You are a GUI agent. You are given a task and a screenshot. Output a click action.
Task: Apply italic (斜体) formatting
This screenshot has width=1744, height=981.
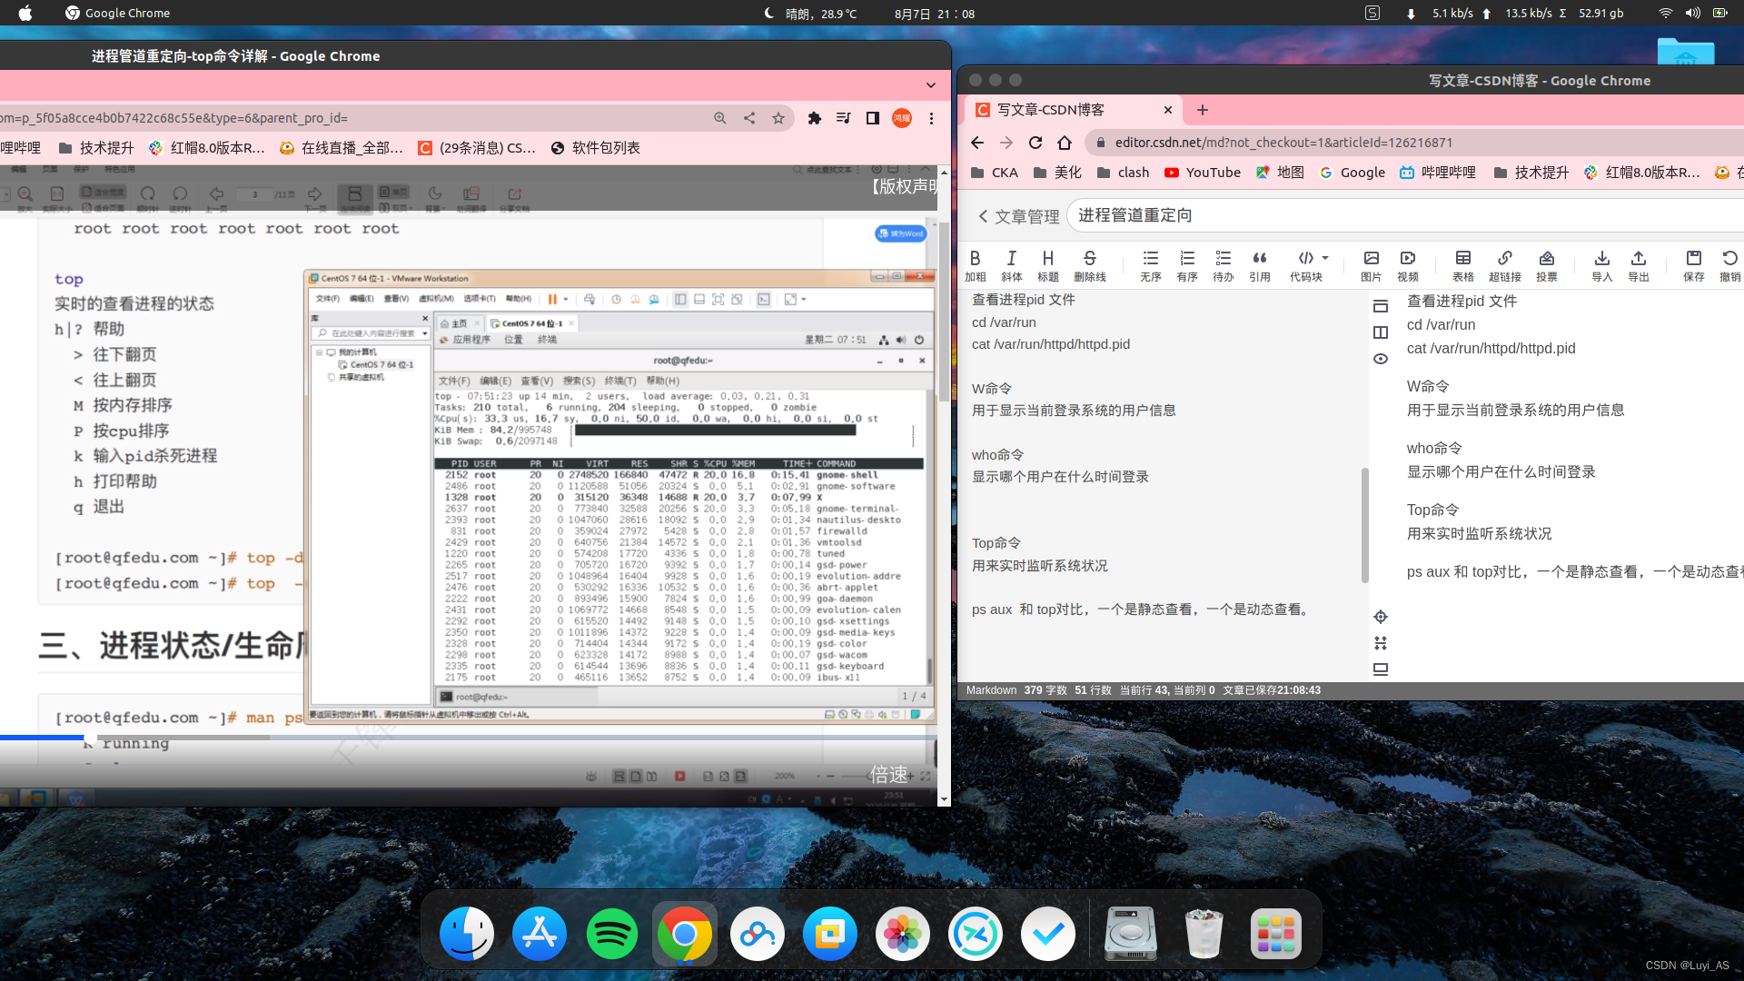pyautogui.click(x=1012, y=265)
